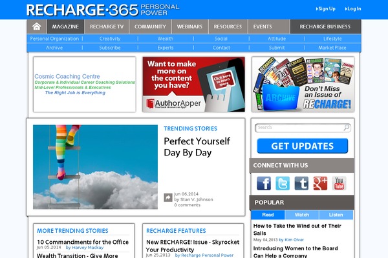Image resolution: width=388 pixels, height=258 pixels.
Task: Click the Recharge Features heading
Action: (x=176, y=231)
